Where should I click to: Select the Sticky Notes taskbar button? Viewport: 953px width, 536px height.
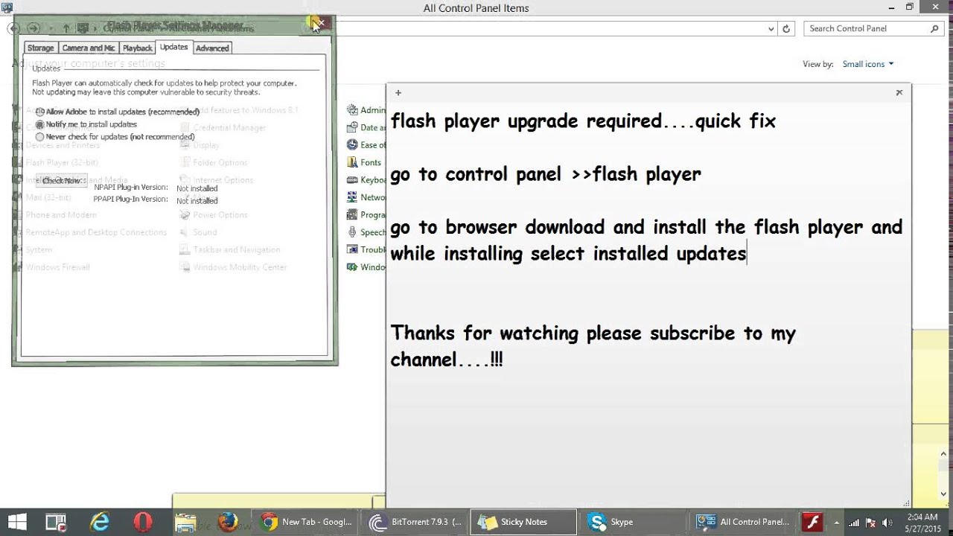pos(523,522)
